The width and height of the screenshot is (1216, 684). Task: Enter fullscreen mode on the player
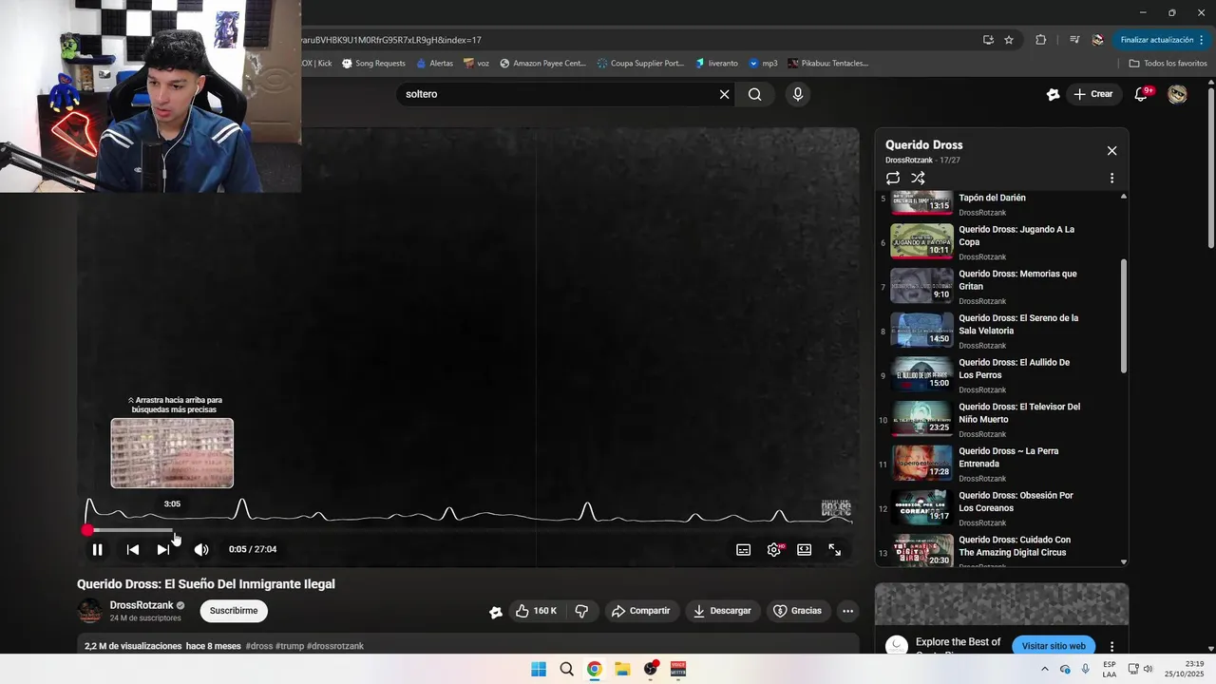click(x=835, y=549)
